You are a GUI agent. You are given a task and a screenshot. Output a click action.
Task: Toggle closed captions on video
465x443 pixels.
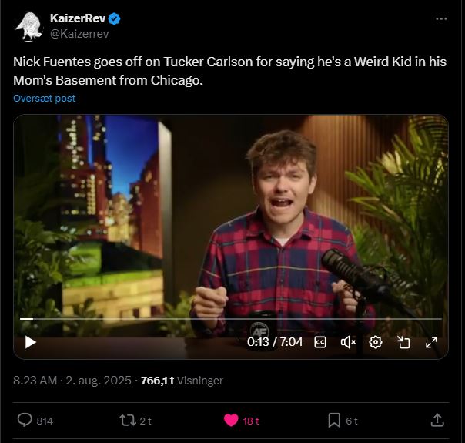click(x=320, y=342)
